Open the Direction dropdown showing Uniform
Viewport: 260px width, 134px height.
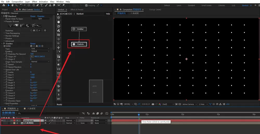[41, 90]
